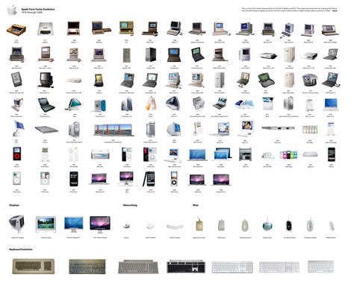Select the iMac G4 with swivel-arm display
354x284 pixels.
click(x=19, y=128)
